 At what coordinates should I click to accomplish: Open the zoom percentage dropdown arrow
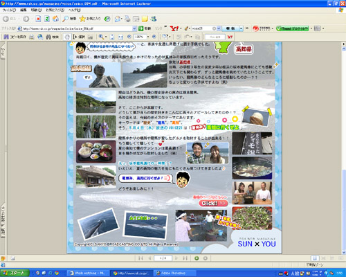click(148, 37)
